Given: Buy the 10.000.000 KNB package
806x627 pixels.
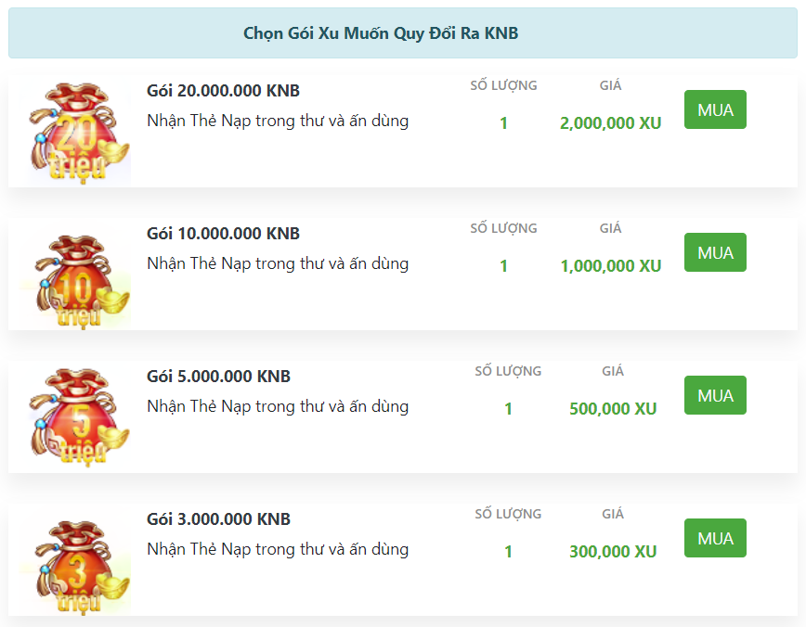Looking at the screenshot, I should pyautogui.click(x=715, y=252).
